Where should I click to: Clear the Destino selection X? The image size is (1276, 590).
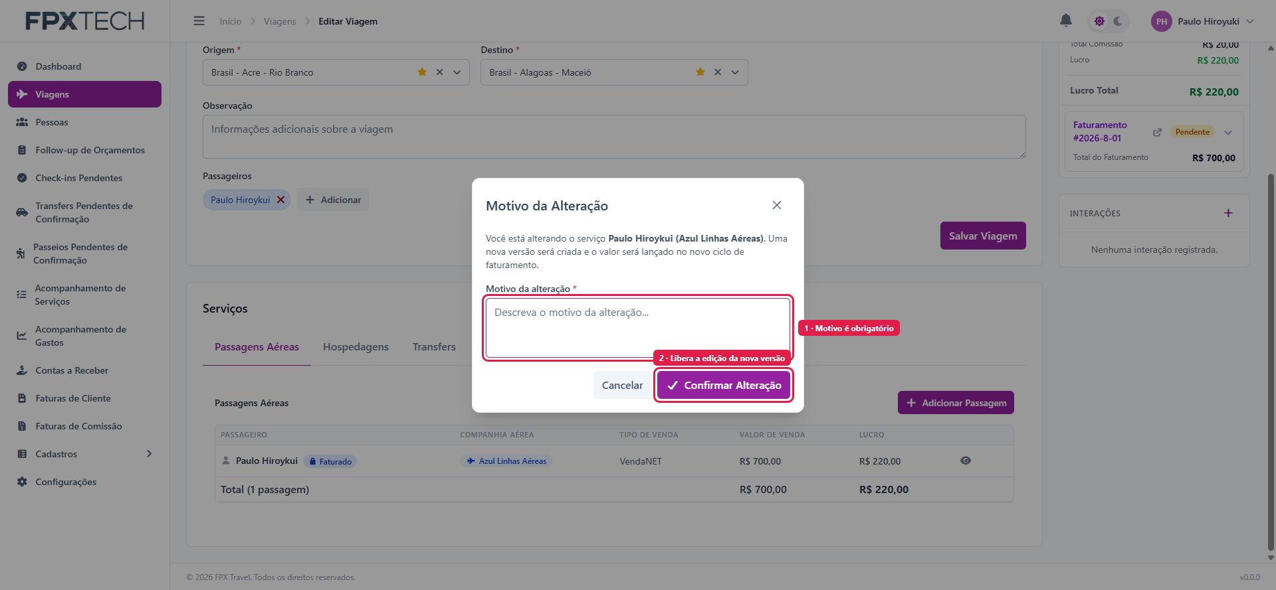tap(718, 72)
